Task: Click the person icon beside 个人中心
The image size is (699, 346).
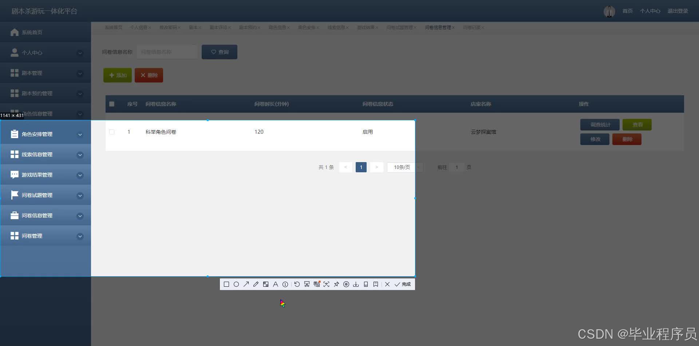Action: 15,53
